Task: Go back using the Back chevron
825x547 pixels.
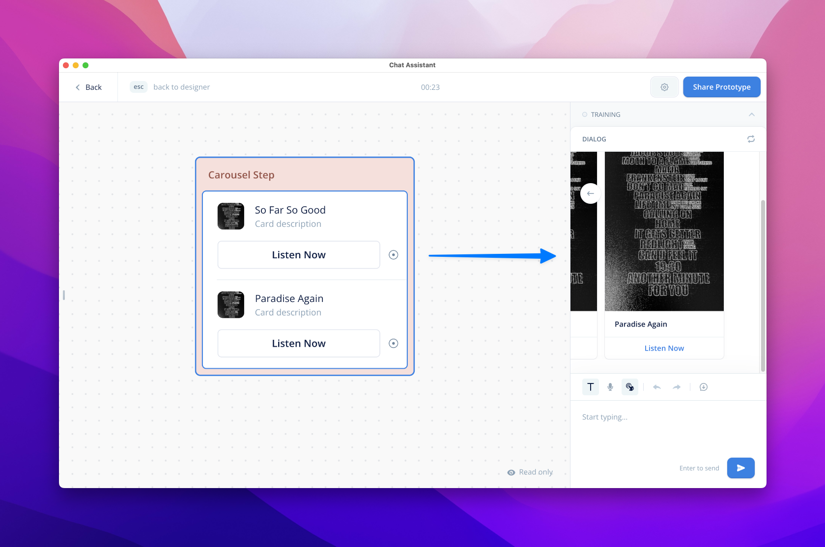Action: [78, 87]
